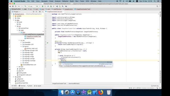Open the app run configuration dropdown
170x96 pixels.
[x=31, y=6]
